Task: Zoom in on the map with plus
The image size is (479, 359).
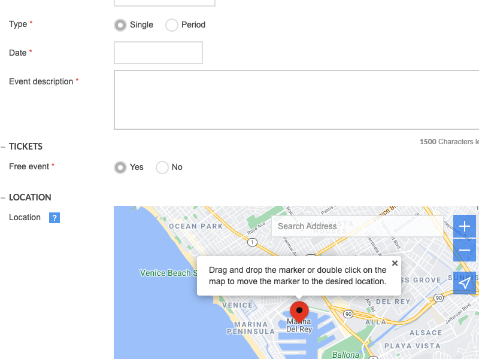Action: 465,226
